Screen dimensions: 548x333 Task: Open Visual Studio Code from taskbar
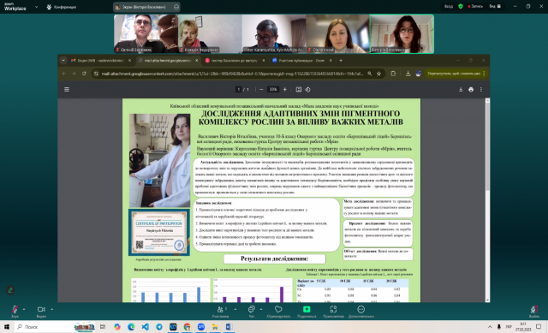coord(145,327)
